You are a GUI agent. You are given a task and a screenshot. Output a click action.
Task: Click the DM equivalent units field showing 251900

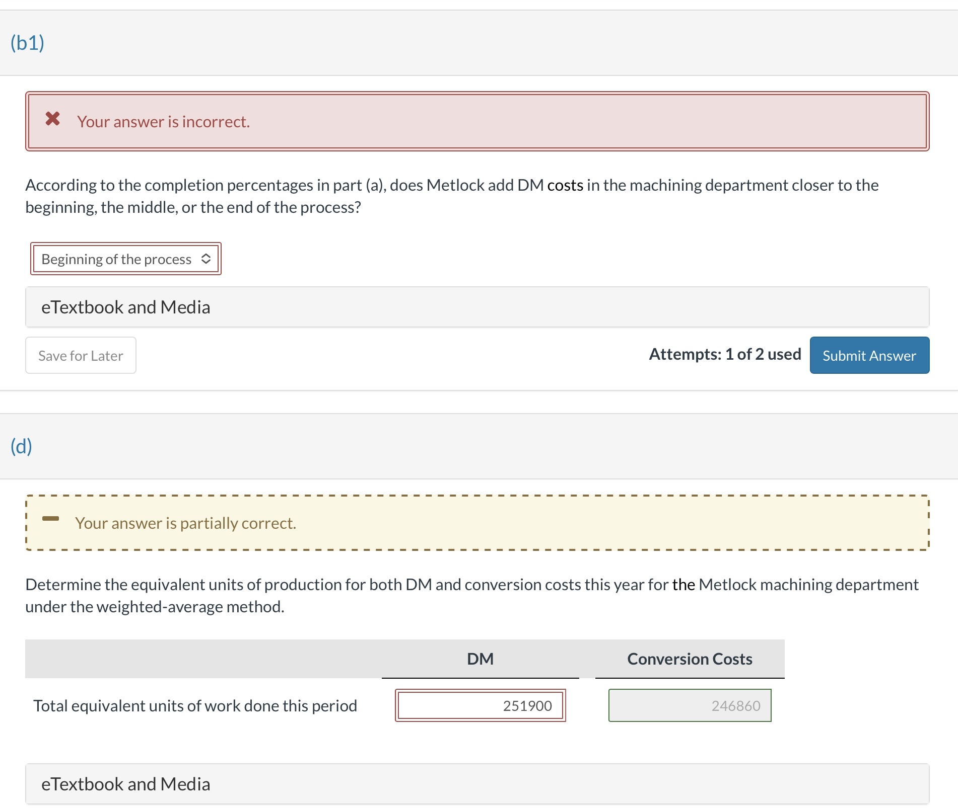click(480, 705)
